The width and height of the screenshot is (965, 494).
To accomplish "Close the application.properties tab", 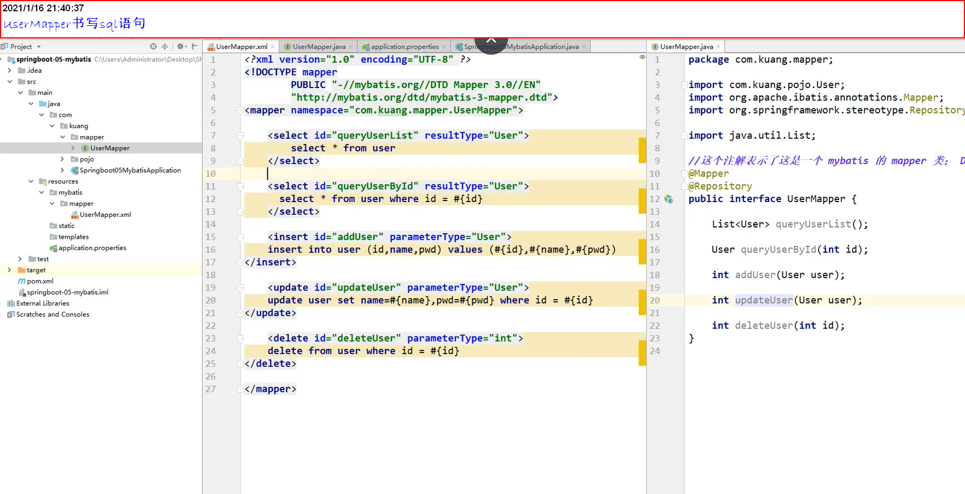I will tap(444, 47).
